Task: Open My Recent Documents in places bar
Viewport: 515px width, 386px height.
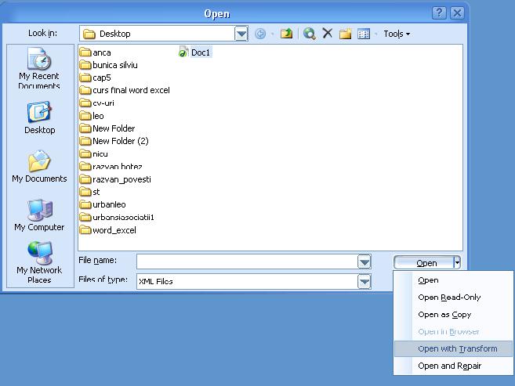Action: pyautogui.click(x=39, y=68)
